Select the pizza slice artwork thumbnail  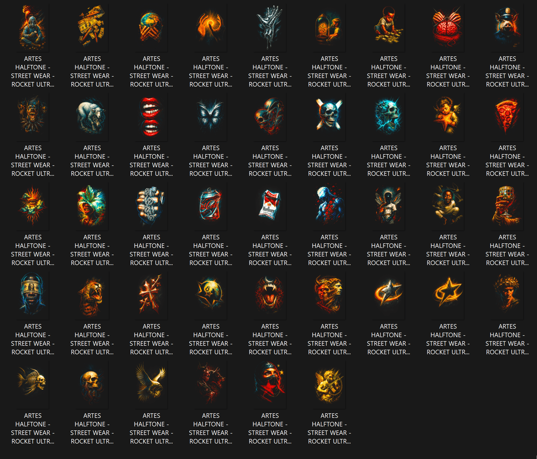pos(507,117)
